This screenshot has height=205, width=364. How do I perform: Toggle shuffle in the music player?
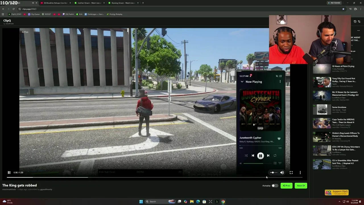[246, 156]
